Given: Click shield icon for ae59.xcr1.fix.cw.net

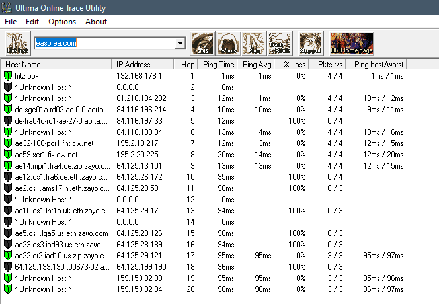Looking at the screenshot, I should [8, 155].
